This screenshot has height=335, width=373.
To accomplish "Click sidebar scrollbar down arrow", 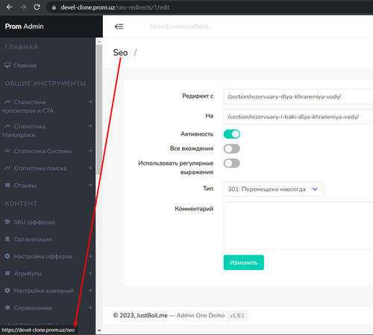I will (x=99, y=331).
